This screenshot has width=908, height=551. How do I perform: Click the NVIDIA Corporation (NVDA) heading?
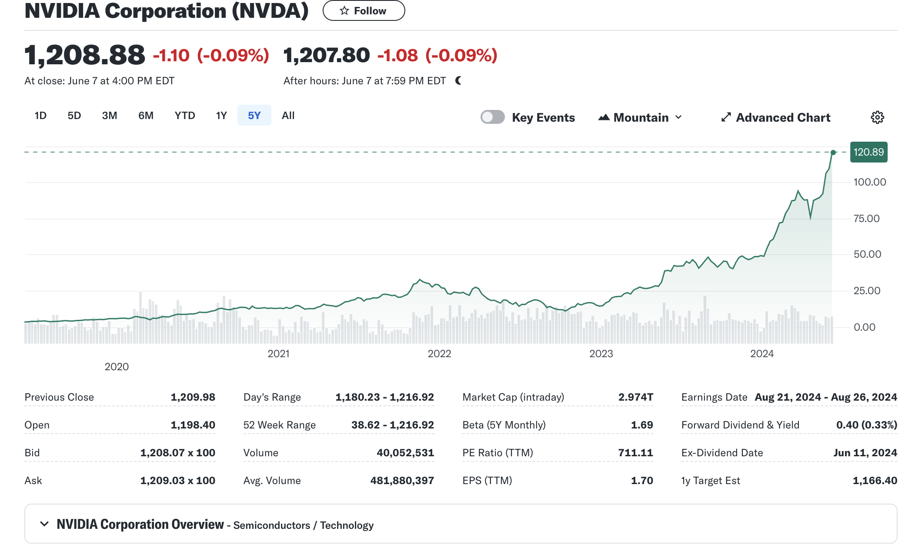(x=167, y=11)
